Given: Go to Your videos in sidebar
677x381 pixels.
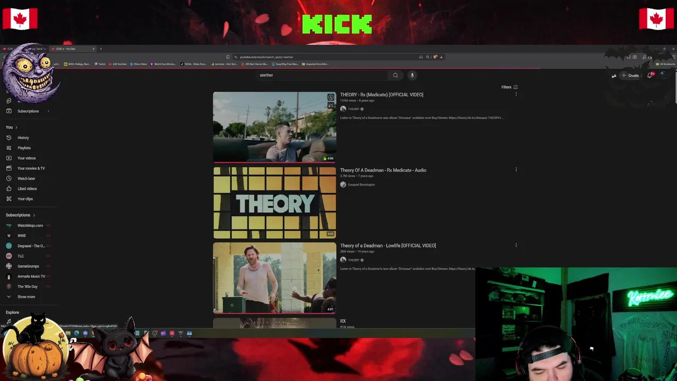Looking at the screenshot, I should click(x=26, y=158).
